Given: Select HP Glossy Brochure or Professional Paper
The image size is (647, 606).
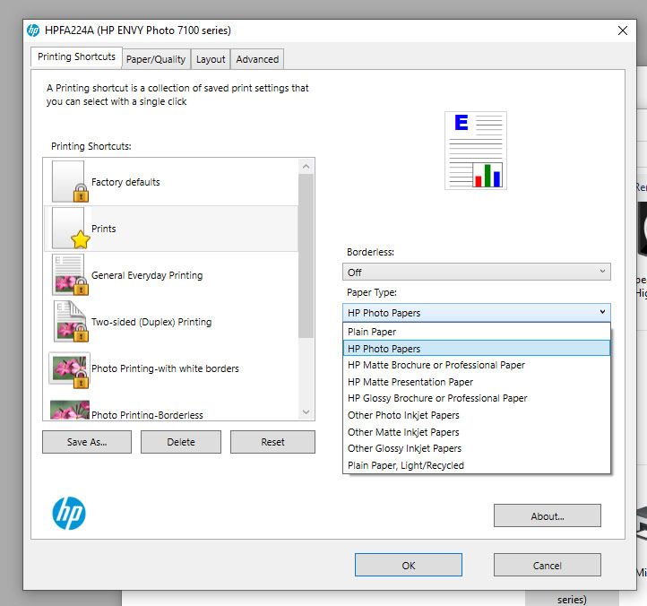Looking at the screenshot, I should pyautogui.click(x=476, y=398).
